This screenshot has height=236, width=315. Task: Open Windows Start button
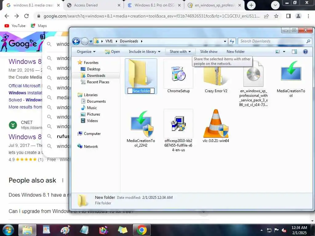(x=8, y=230)
